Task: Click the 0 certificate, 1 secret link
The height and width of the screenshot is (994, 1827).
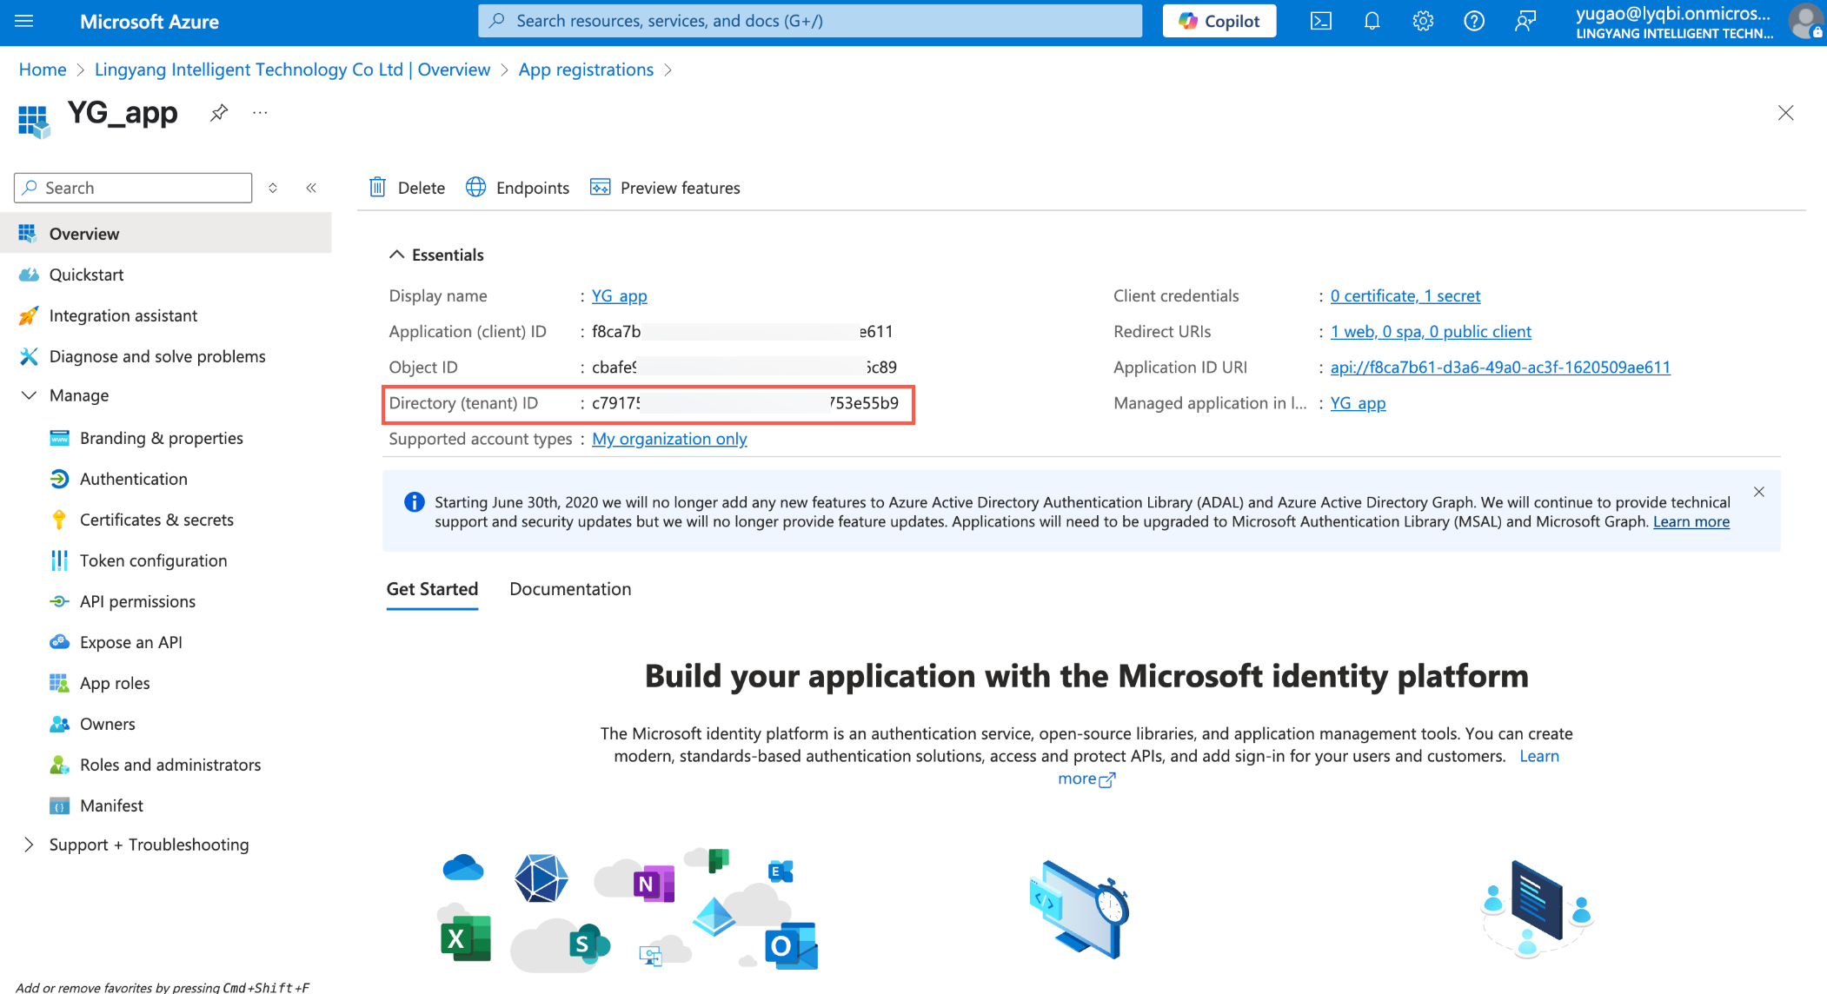Action: pyautogui.click(x=1405, y=296)
